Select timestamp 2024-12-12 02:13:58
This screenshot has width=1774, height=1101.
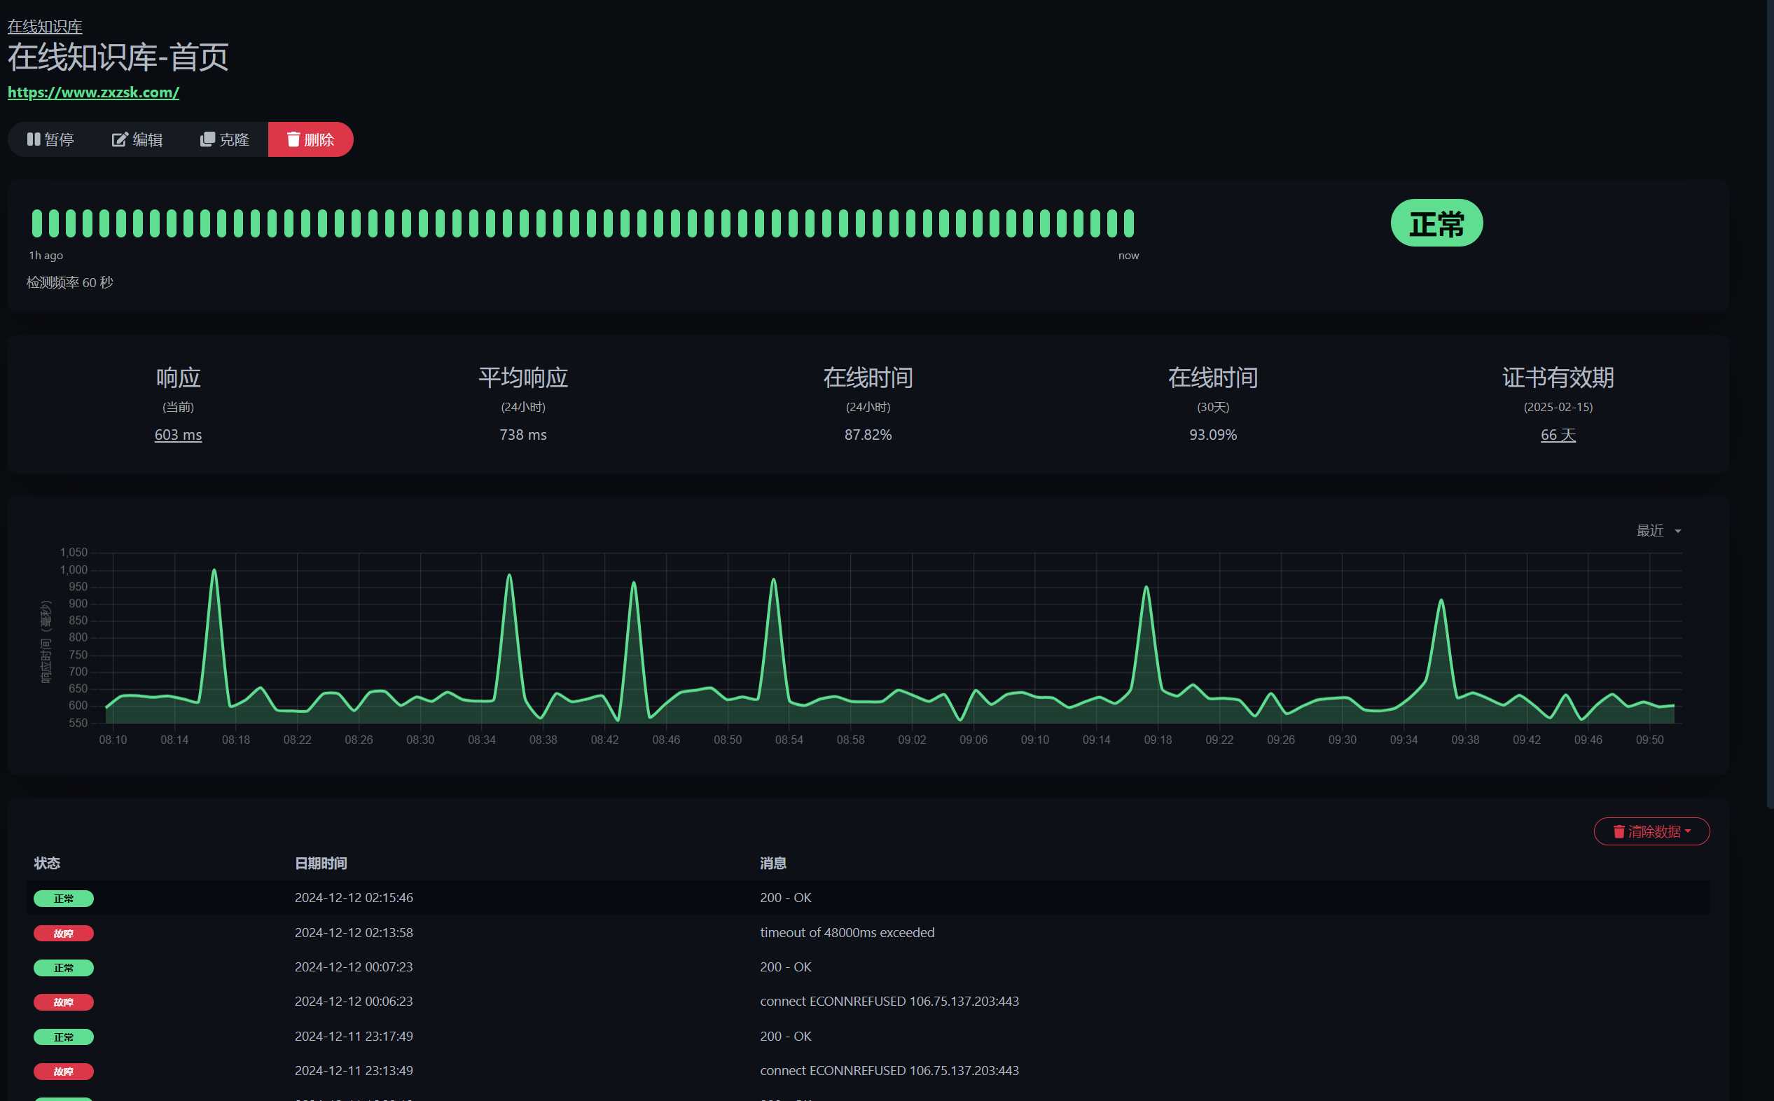point(354,933)
